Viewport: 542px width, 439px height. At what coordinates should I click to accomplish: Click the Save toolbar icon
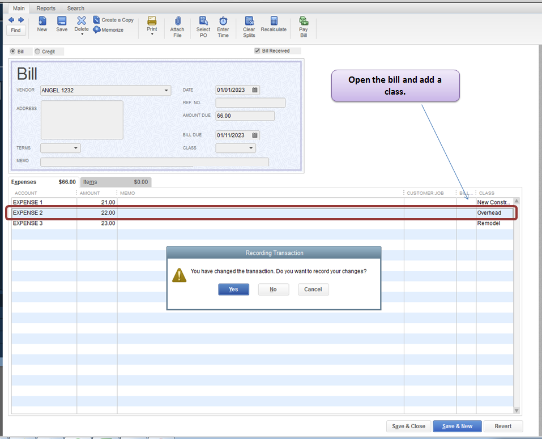point(62,24)
